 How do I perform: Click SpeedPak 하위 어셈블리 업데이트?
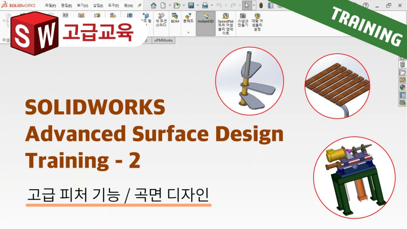click(x=226, y=23)
